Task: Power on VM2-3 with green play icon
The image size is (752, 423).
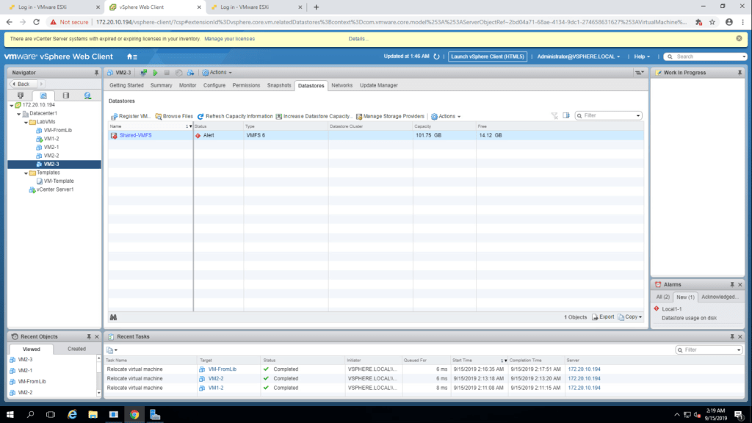Action: click(x=155, y=73)
